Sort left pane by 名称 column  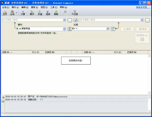click(x=16, y=52)
